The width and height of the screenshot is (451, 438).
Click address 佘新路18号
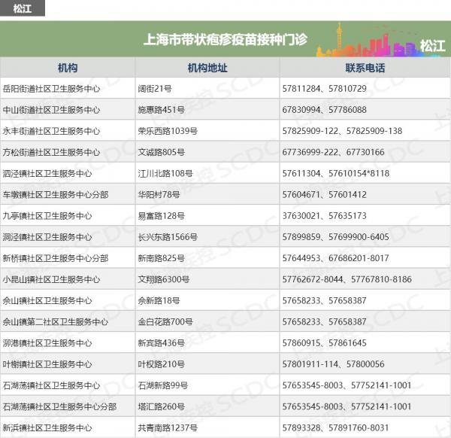tap(159, 301)
